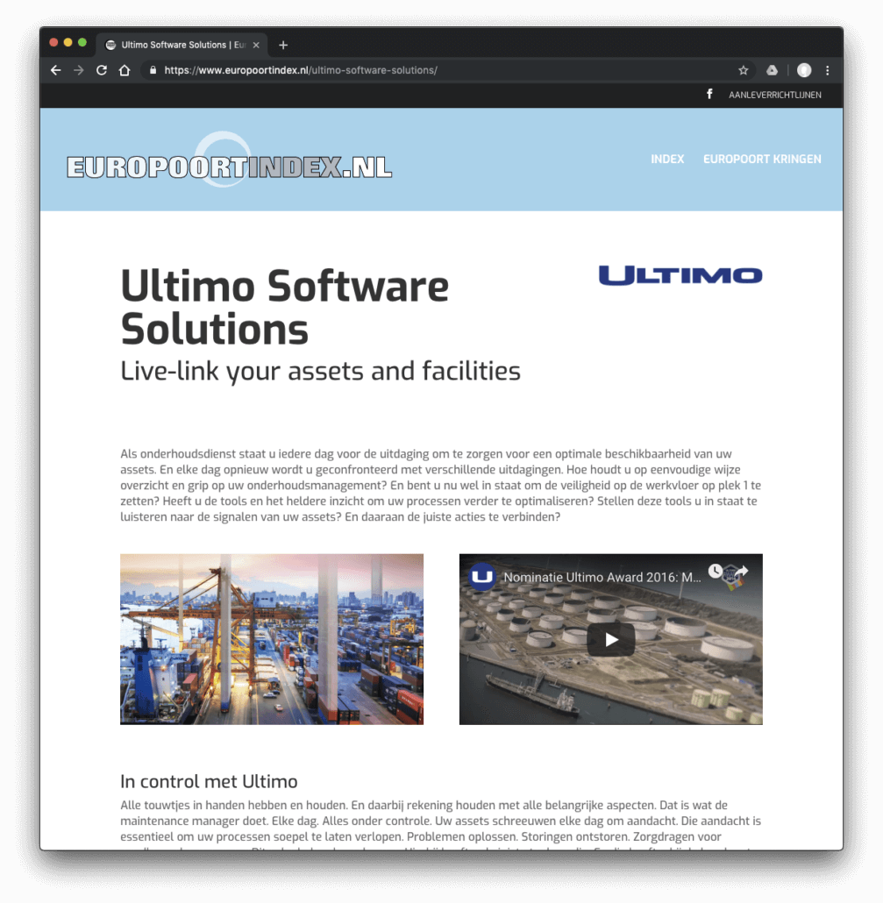Reload the current page
Viewport: 883px width, 903px height.
point(102,70)
